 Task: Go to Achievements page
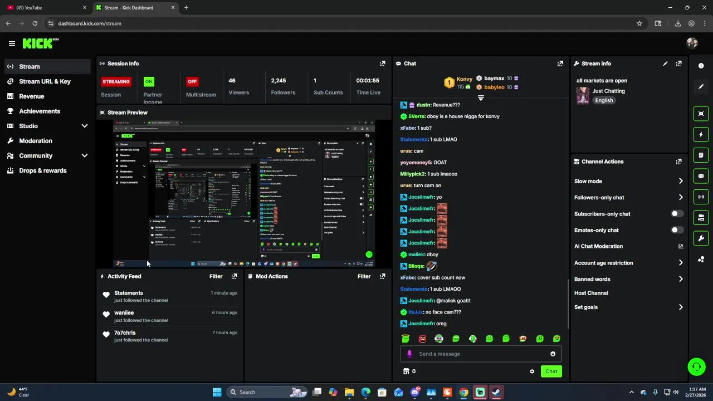pyautogui.click(x=47, y=111)
